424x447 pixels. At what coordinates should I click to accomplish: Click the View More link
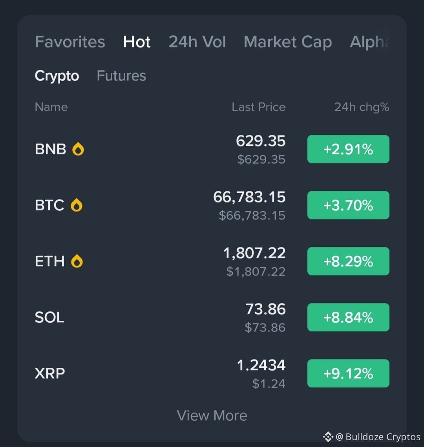(212, 416)
